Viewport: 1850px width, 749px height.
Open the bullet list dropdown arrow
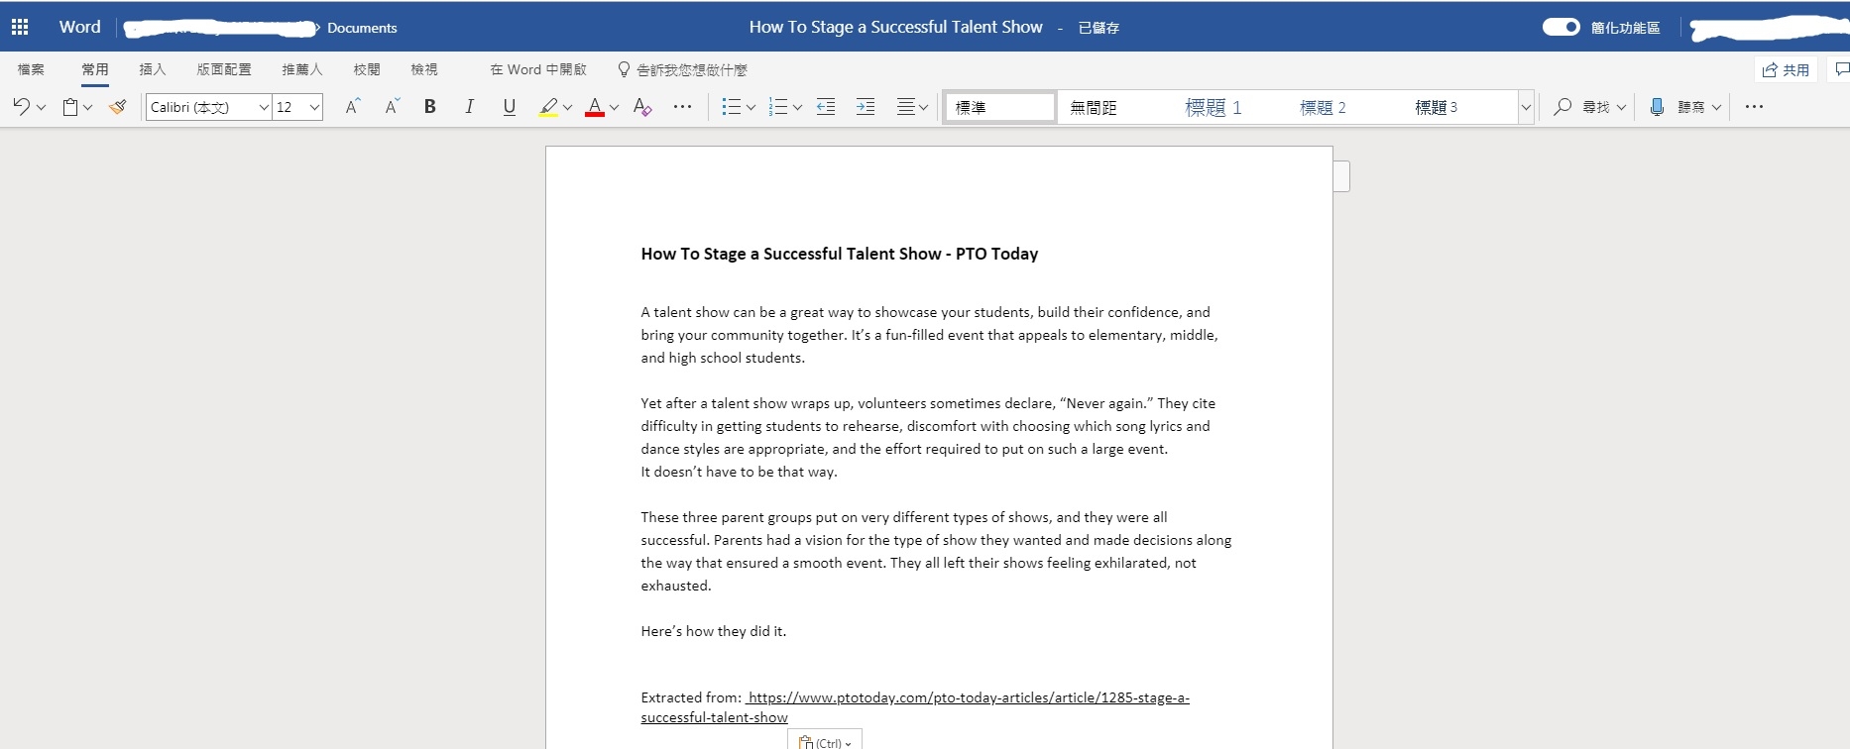pyautogui.click(x=751, y=107)
